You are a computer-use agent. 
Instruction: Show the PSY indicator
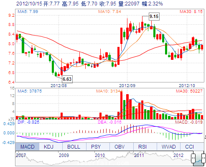pos(96,146)
